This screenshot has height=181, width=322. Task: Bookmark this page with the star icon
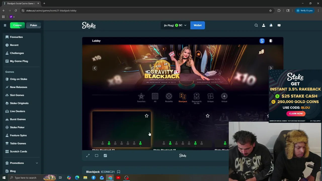click(270, 11)
